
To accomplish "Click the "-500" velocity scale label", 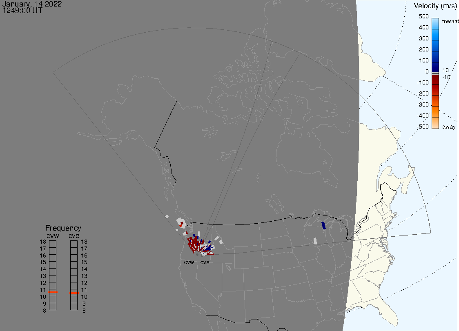I will click(x=423, y=127).
